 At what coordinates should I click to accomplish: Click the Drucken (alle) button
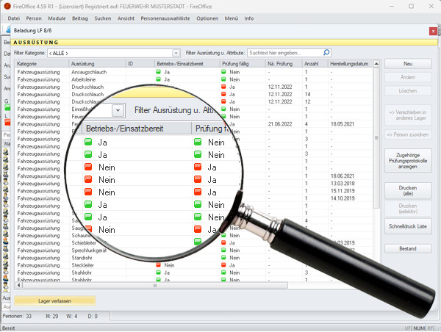(x=407, y=190)
